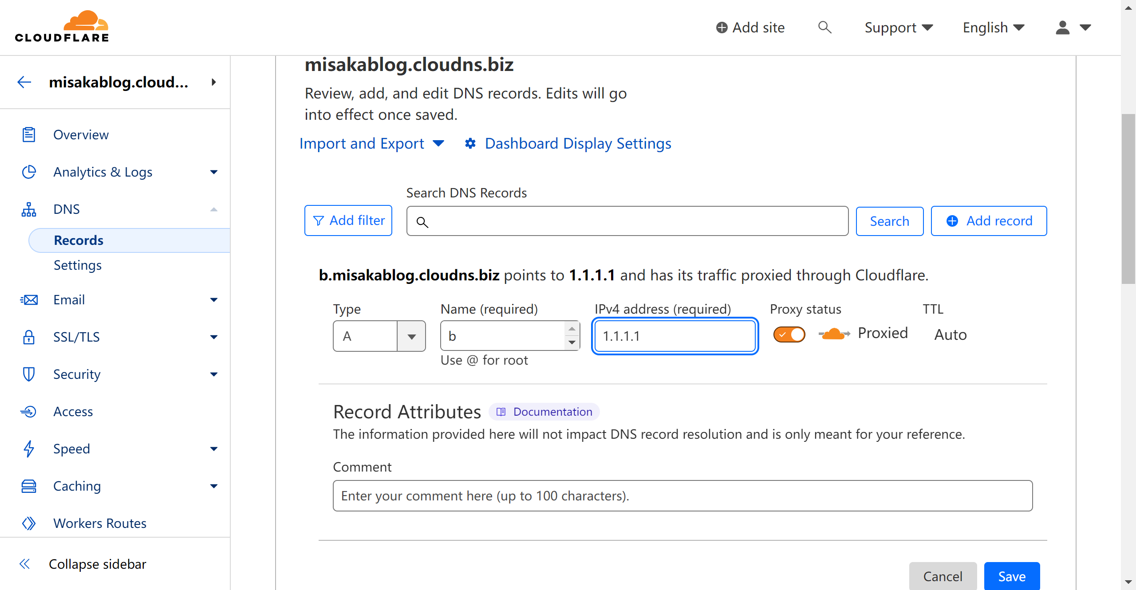The image size is (1136, 590).
Task: Click the Security shield icon
Action: 29,374
